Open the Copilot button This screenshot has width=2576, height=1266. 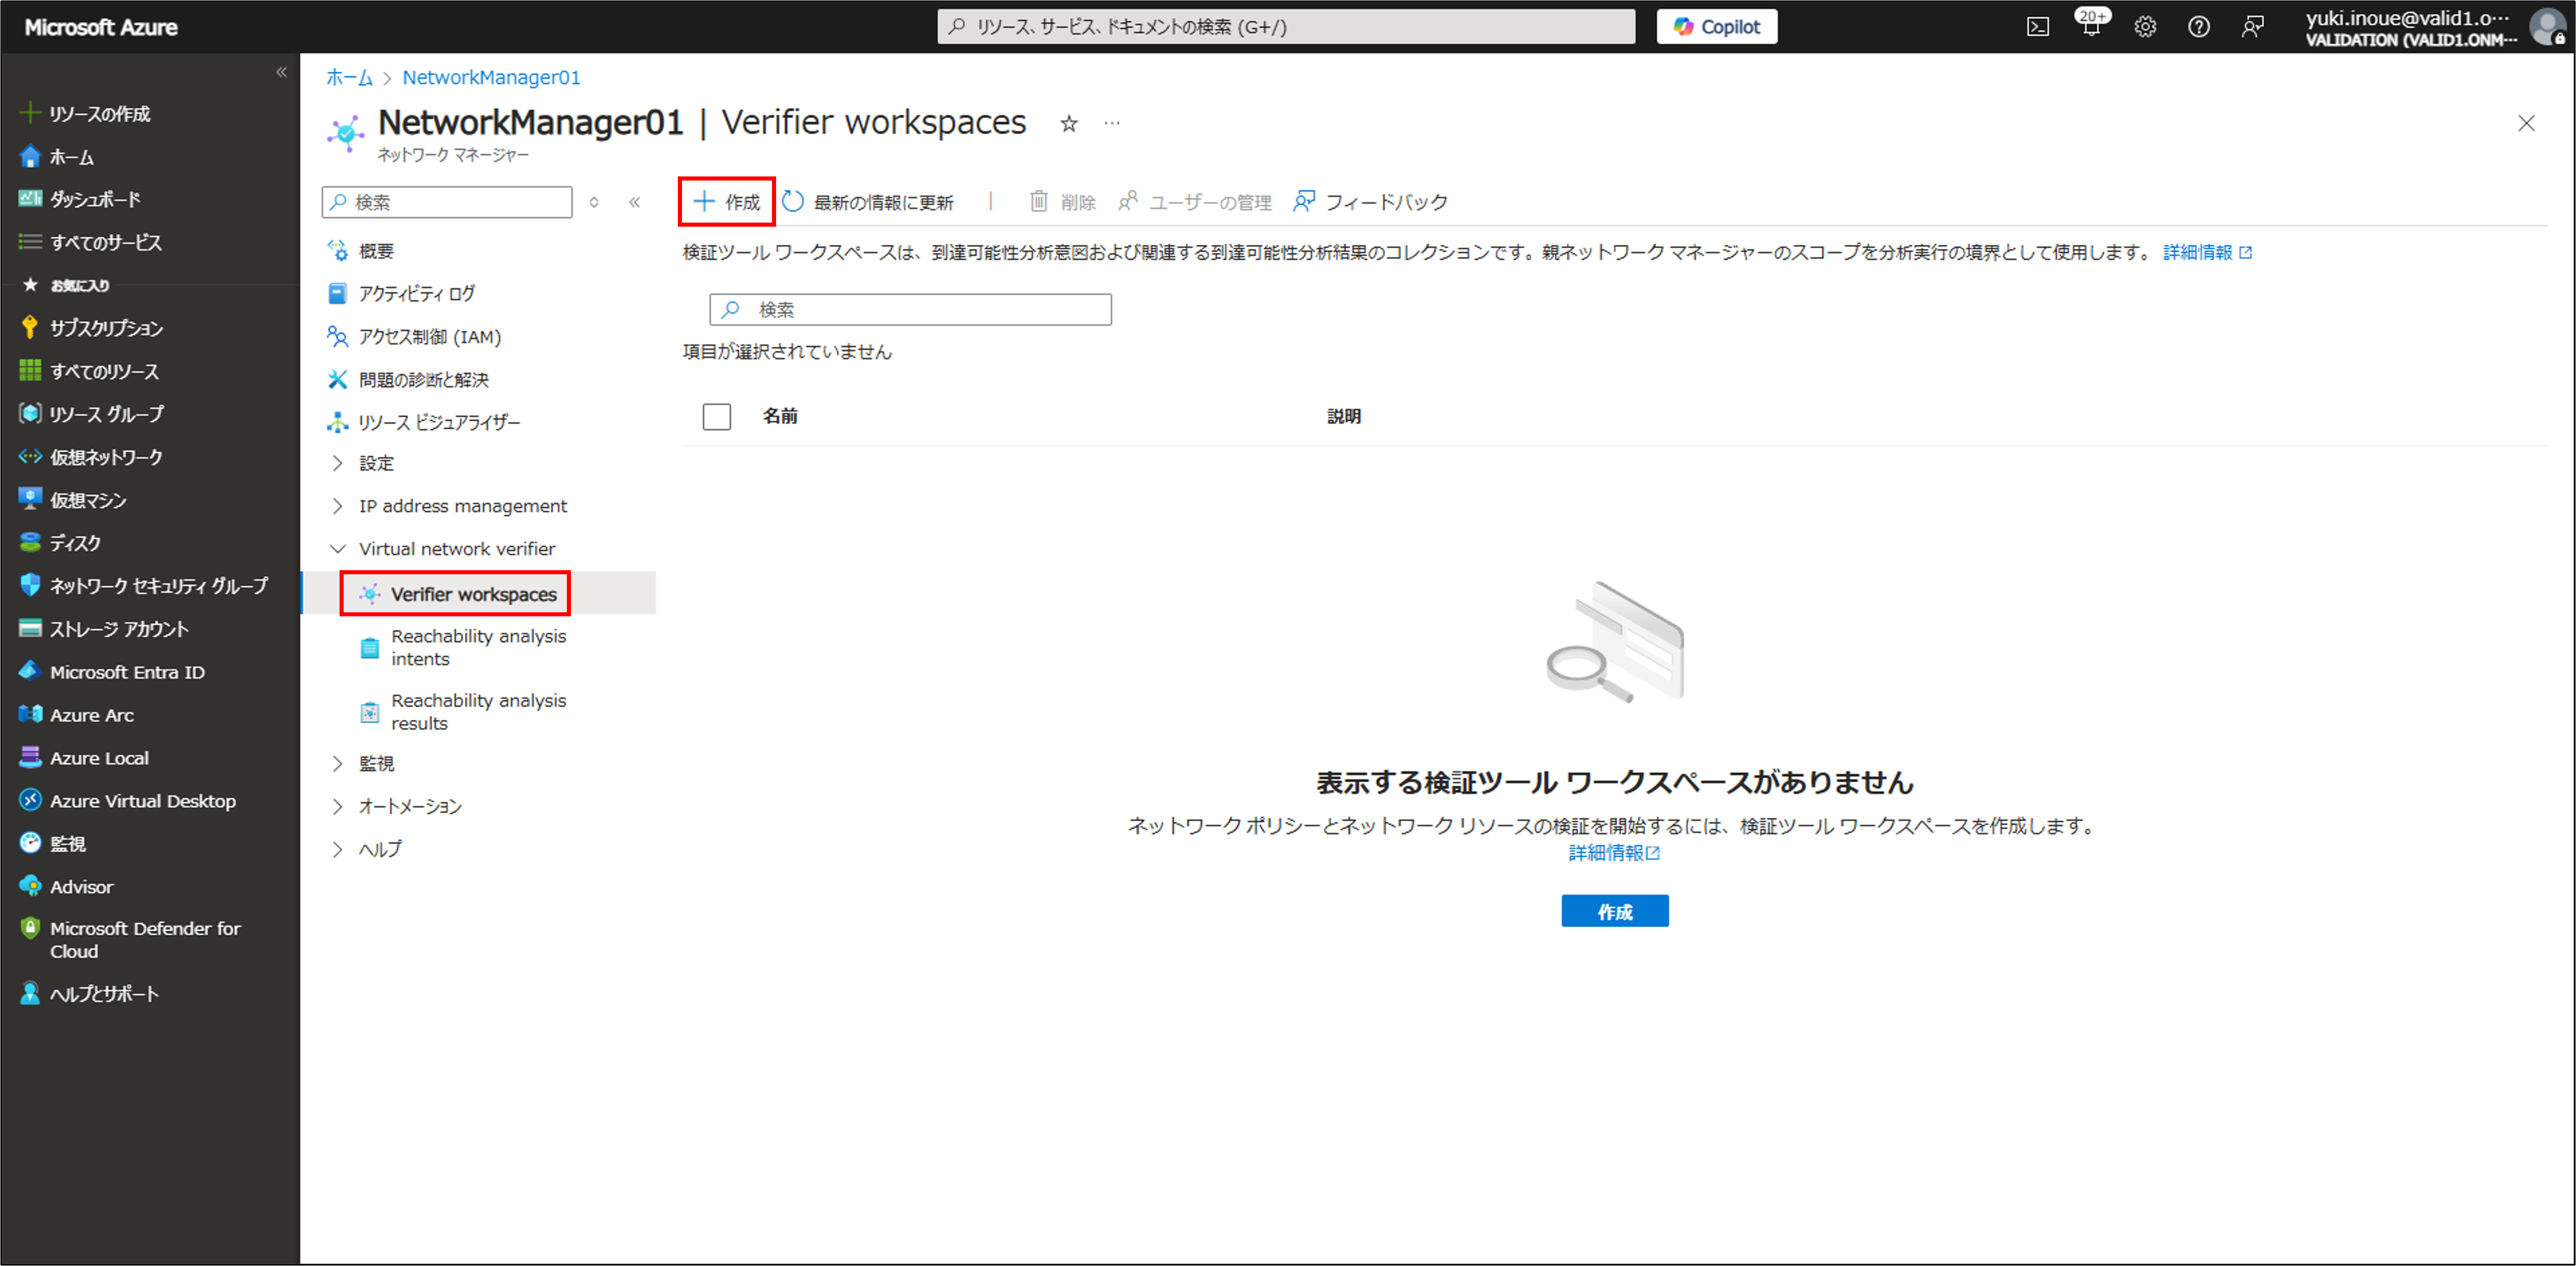[1716, 27]
